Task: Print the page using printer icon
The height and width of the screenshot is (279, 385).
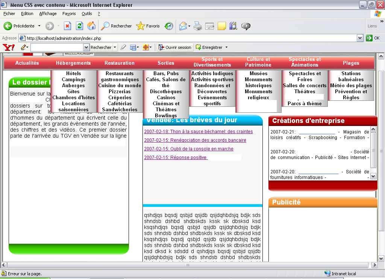Action: point(198,26)
